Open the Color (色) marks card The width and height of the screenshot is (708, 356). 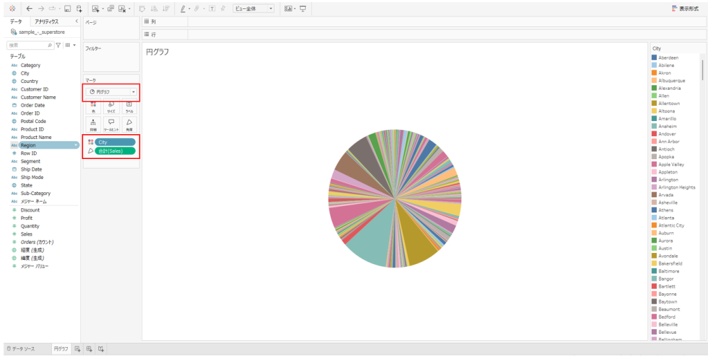93,106
